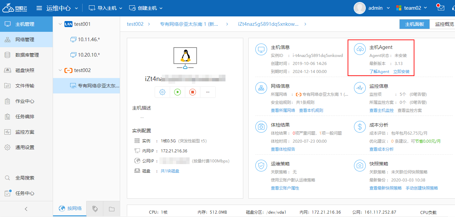The width and height of the screenshot is (455, 217).
Task: Click the 共1块磁盘 disk link
Action: [170, 171]
